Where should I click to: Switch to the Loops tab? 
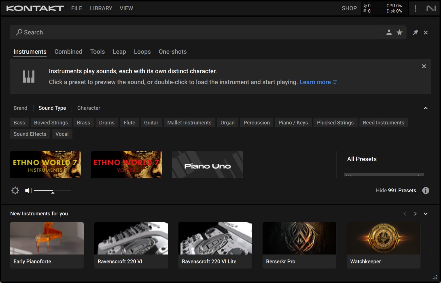click(x=142, y=52)
